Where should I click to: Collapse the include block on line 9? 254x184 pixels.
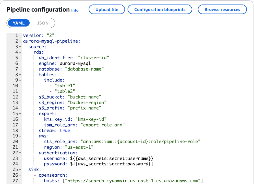click(20, 80)
